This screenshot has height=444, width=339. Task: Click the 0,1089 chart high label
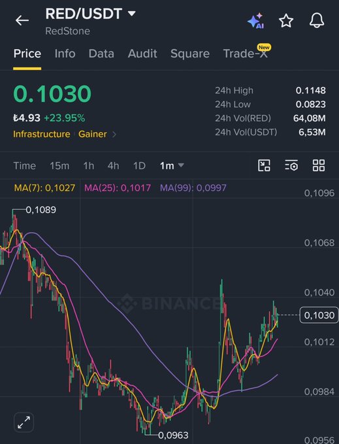pyautogui.click(x=40, y=210)
